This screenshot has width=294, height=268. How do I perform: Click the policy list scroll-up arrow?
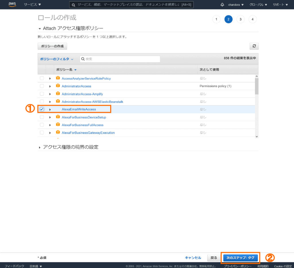(x=257, y=76)
